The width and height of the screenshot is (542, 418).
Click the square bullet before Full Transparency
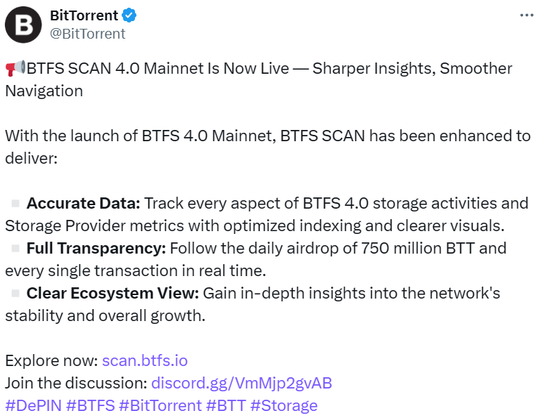point(15,249)
